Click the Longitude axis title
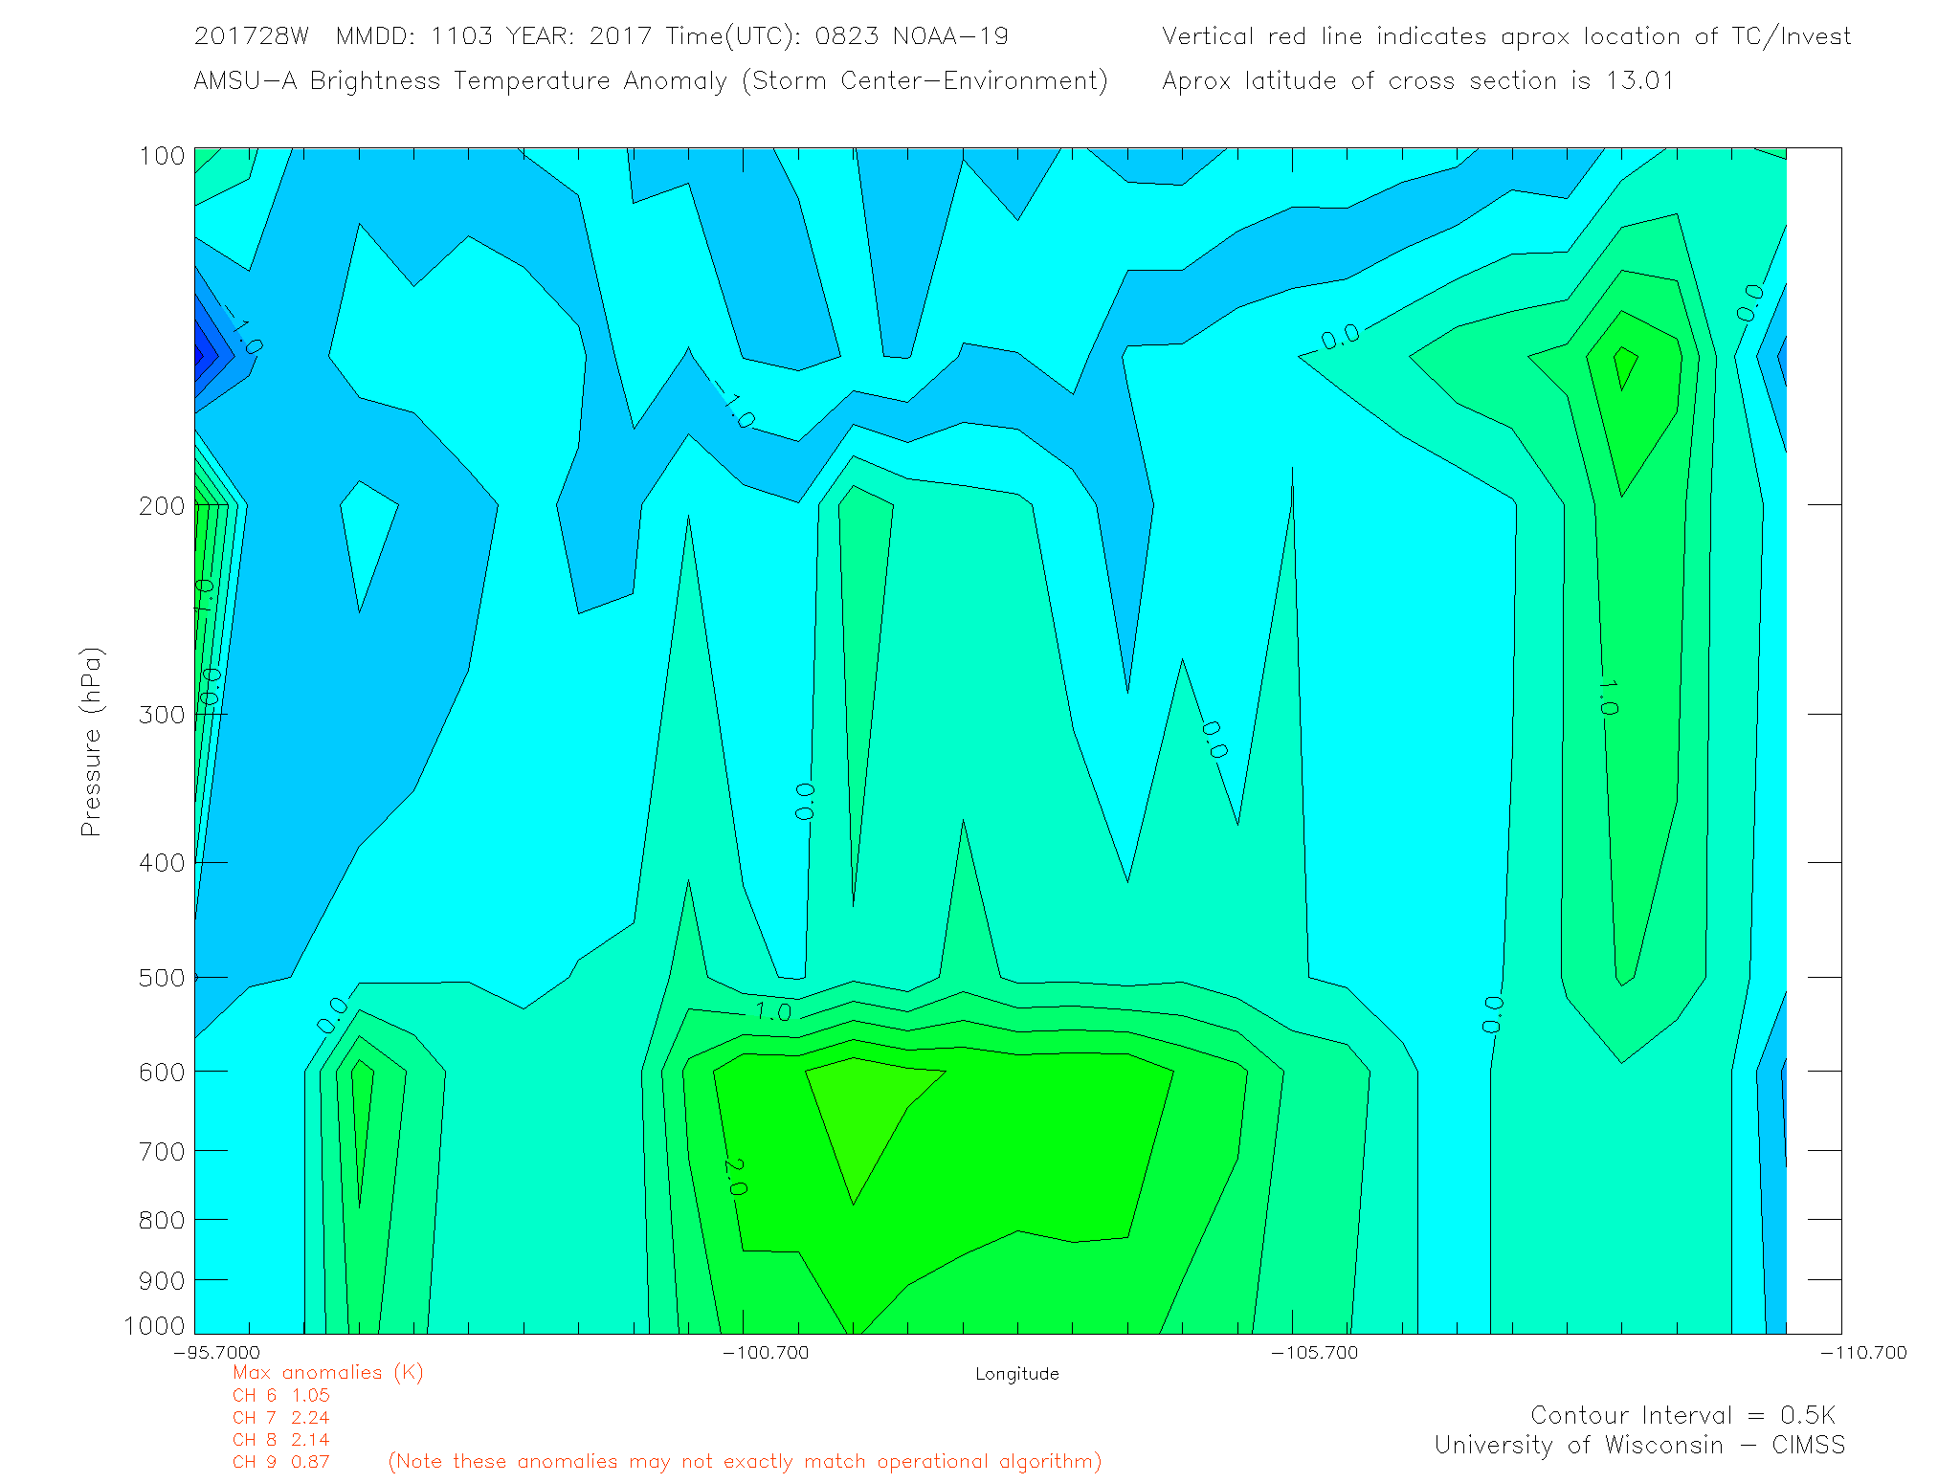 pos(1016,1374)
